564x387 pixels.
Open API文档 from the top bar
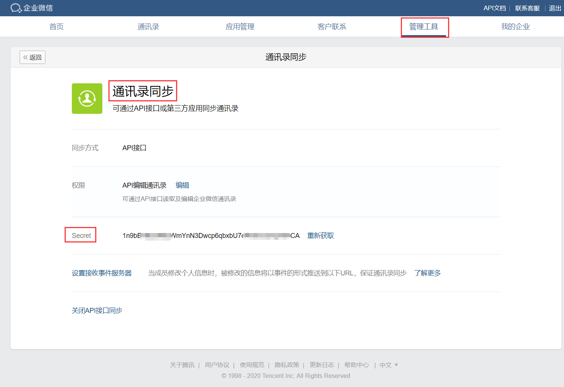495,8
